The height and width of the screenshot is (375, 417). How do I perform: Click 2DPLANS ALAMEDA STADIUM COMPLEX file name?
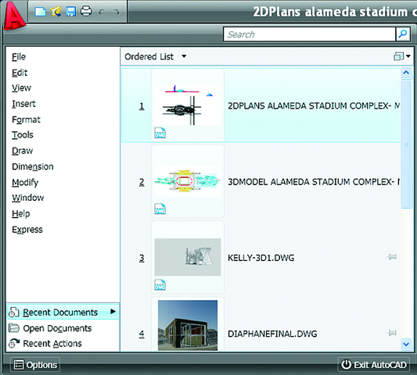314,105
